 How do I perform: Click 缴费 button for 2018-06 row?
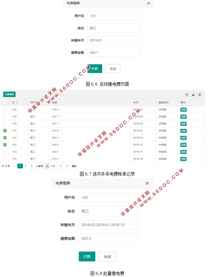(183, 117)
